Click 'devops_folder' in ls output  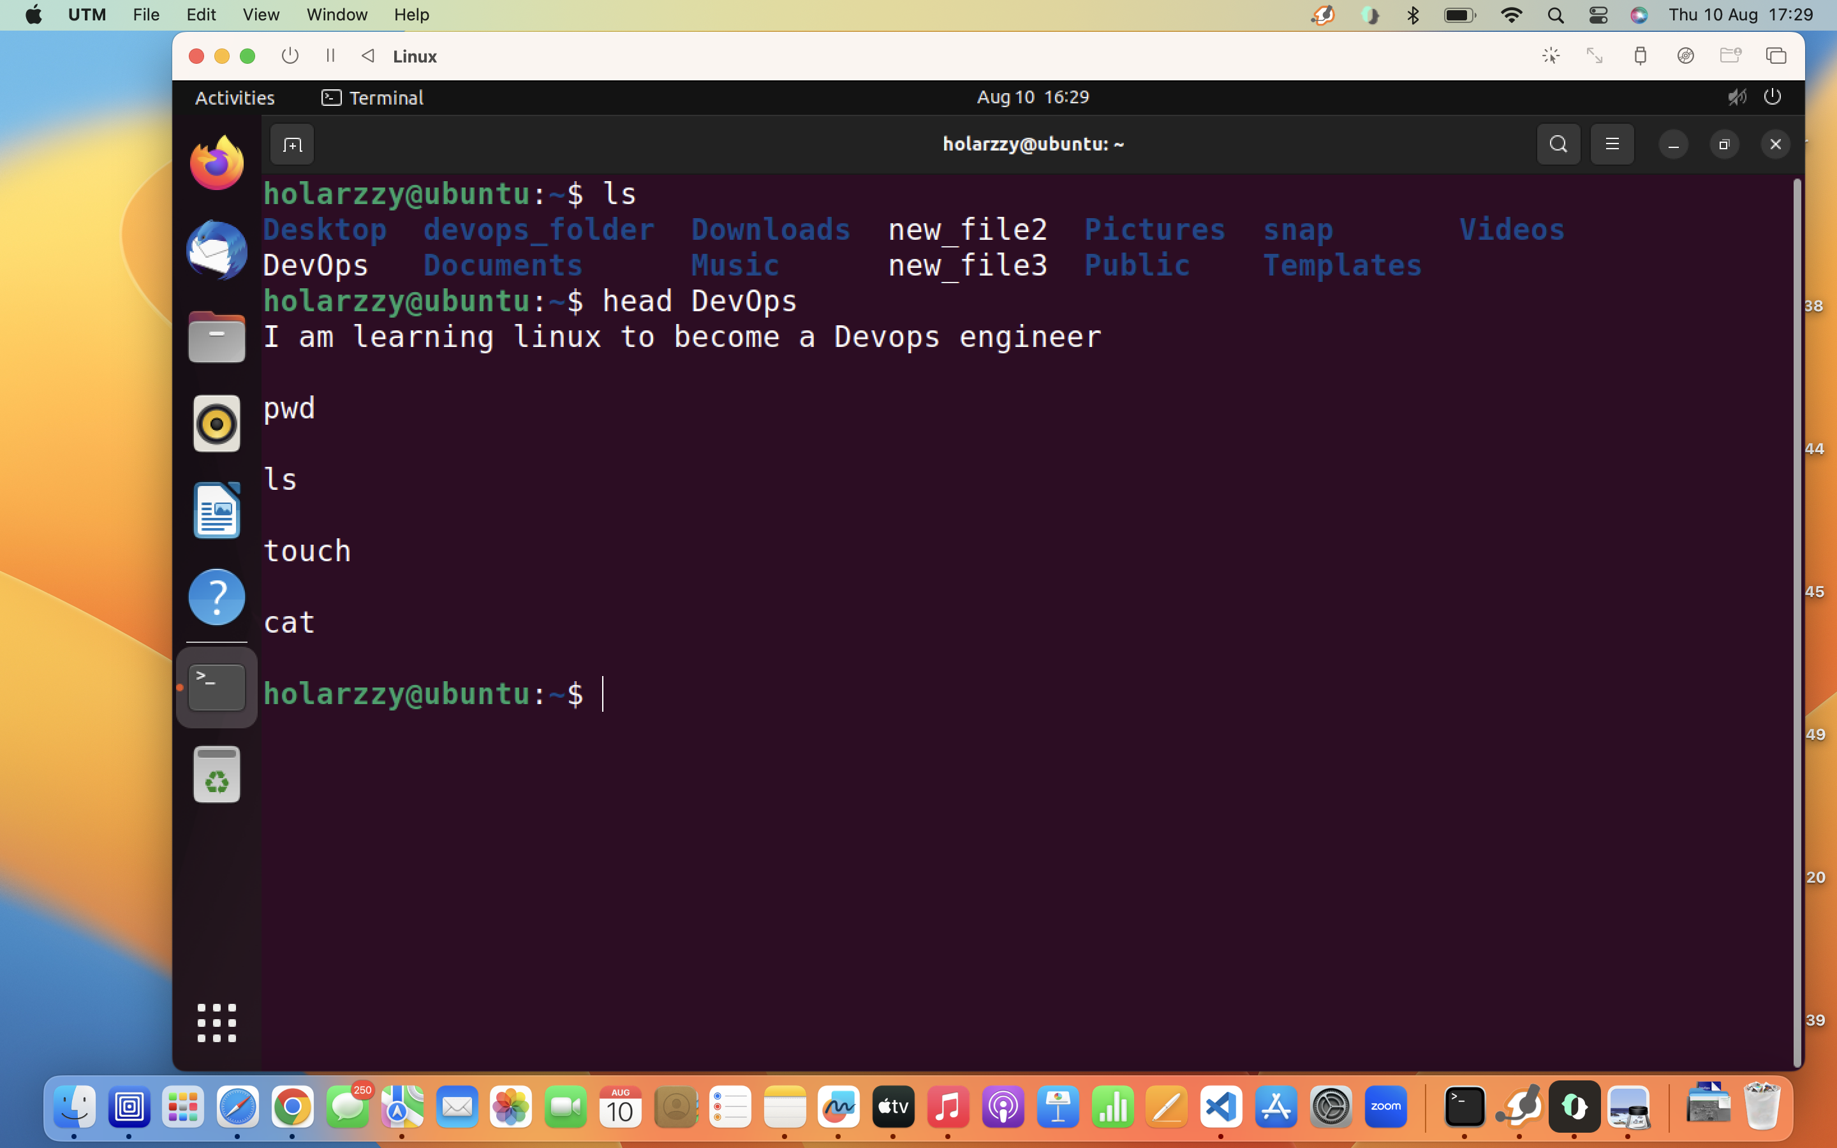tap(539, 230)
